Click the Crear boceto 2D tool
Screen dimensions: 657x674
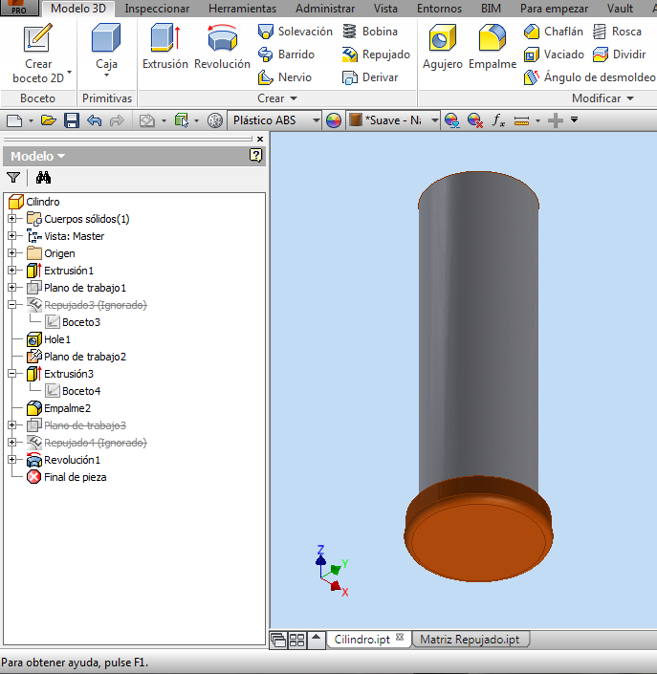tap(38, 54)
